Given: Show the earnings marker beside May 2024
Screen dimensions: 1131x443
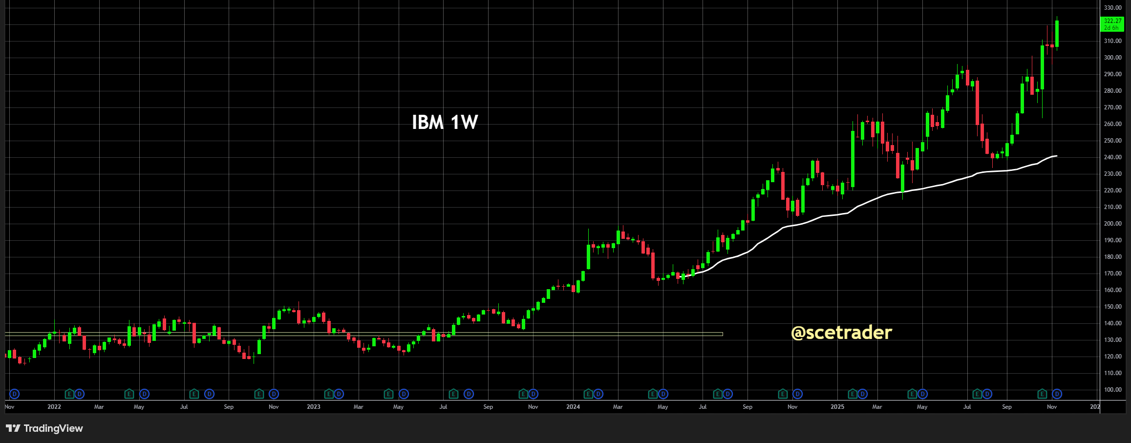Looking at the screenshot, I should [653, 394].
